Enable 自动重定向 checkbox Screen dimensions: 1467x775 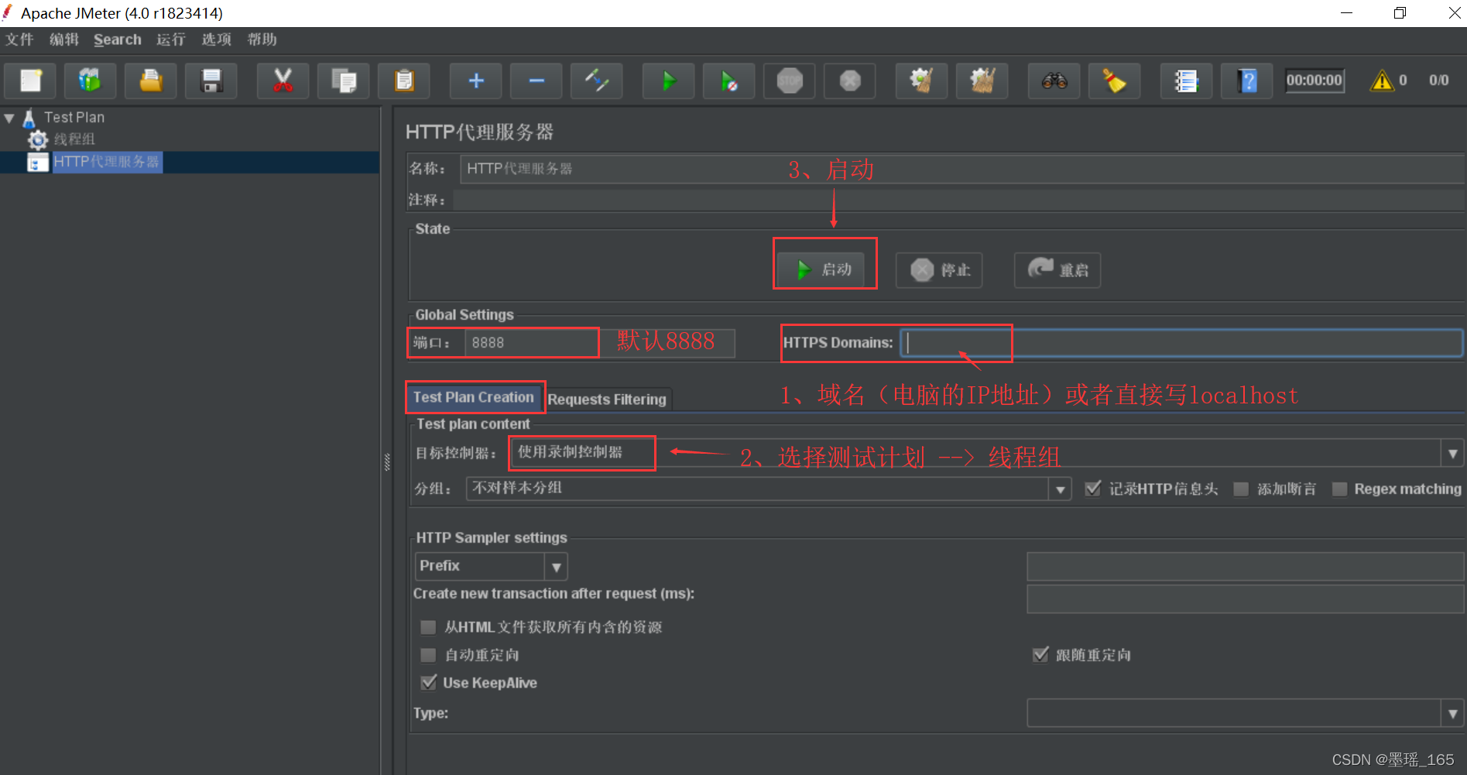tap(428, 655)
